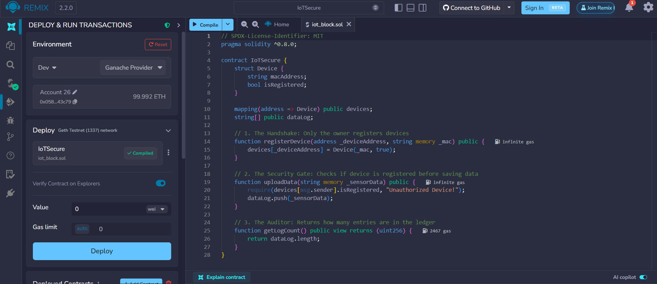Open IoTSecure contract kebab menu
This screenshot has width=657, height=284.
point(168,153)
